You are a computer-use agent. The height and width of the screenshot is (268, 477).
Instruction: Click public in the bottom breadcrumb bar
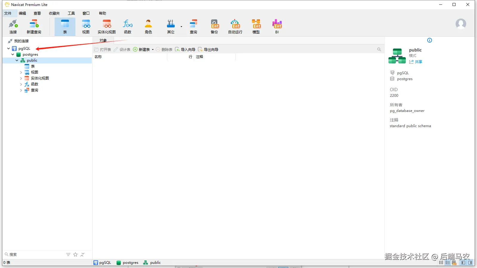[152, 263]
